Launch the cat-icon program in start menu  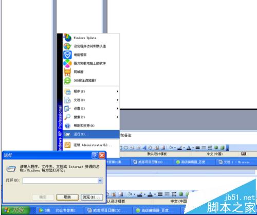pos(91,72)
